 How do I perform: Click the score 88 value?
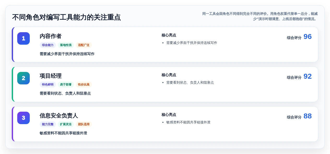pos(308,116)
